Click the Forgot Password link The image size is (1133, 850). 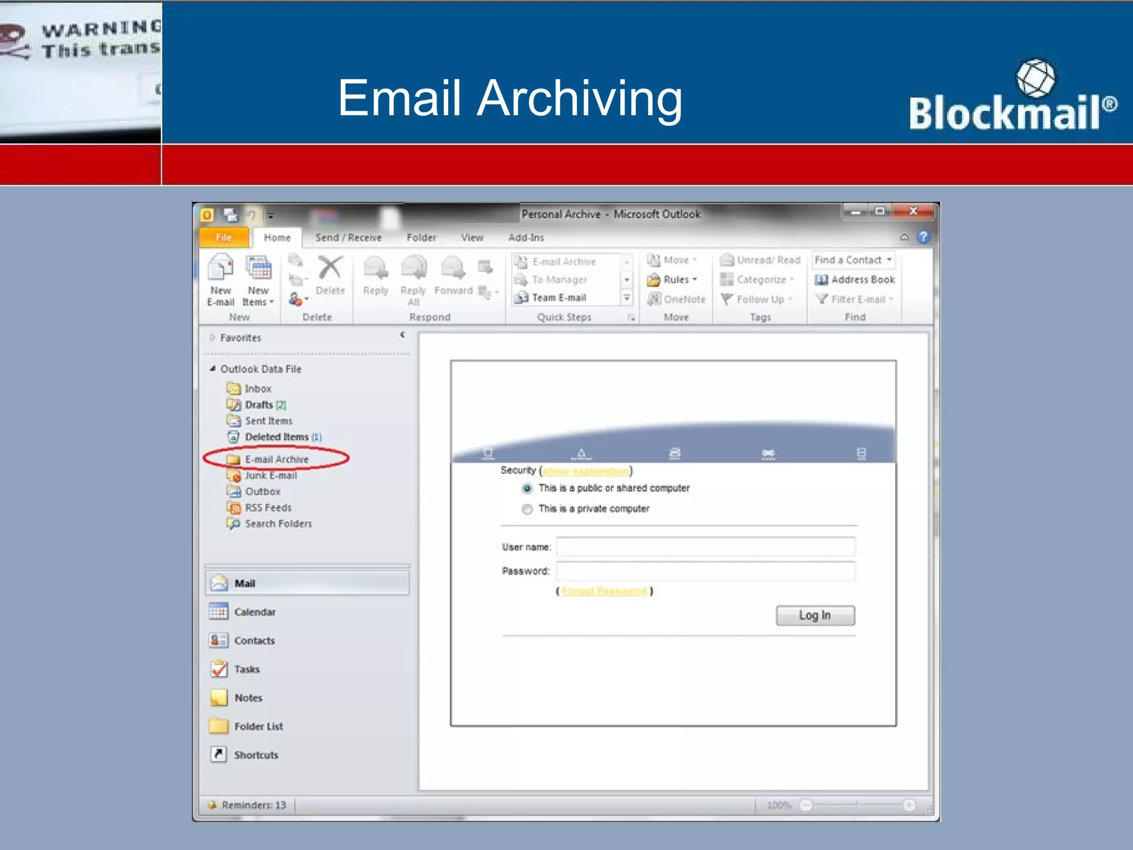(604, 591)
